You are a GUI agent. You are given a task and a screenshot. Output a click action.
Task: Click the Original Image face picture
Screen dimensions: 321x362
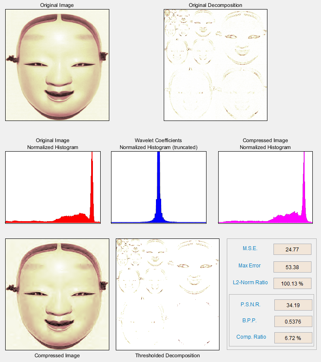[57, 65]
